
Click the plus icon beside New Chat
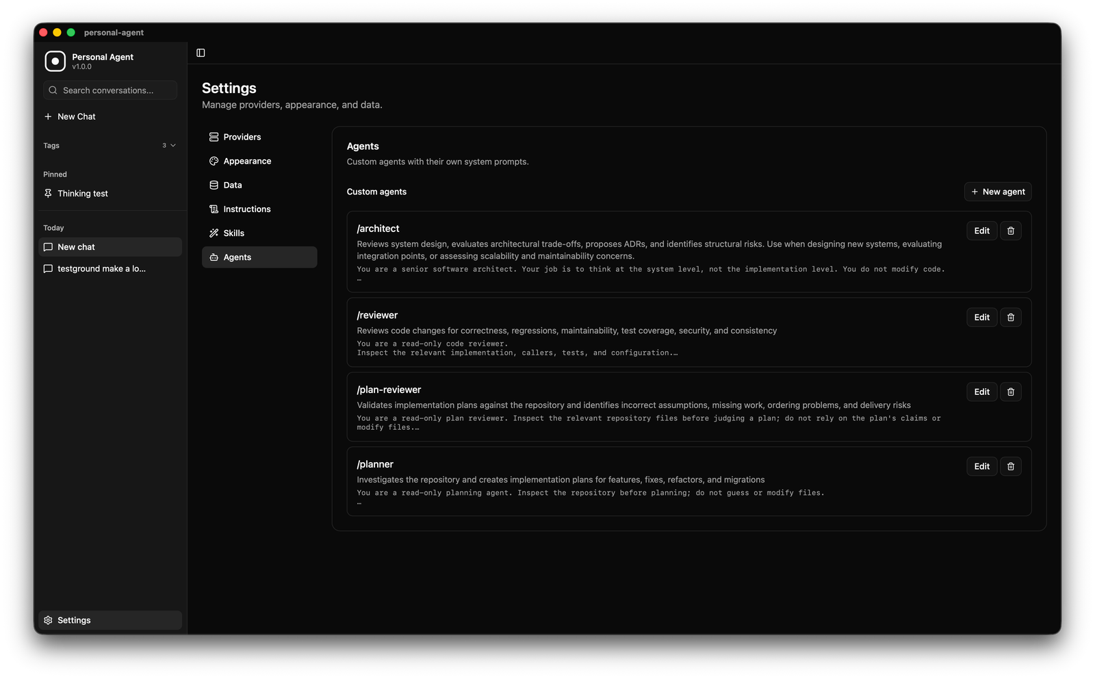(x=48, y=116)
